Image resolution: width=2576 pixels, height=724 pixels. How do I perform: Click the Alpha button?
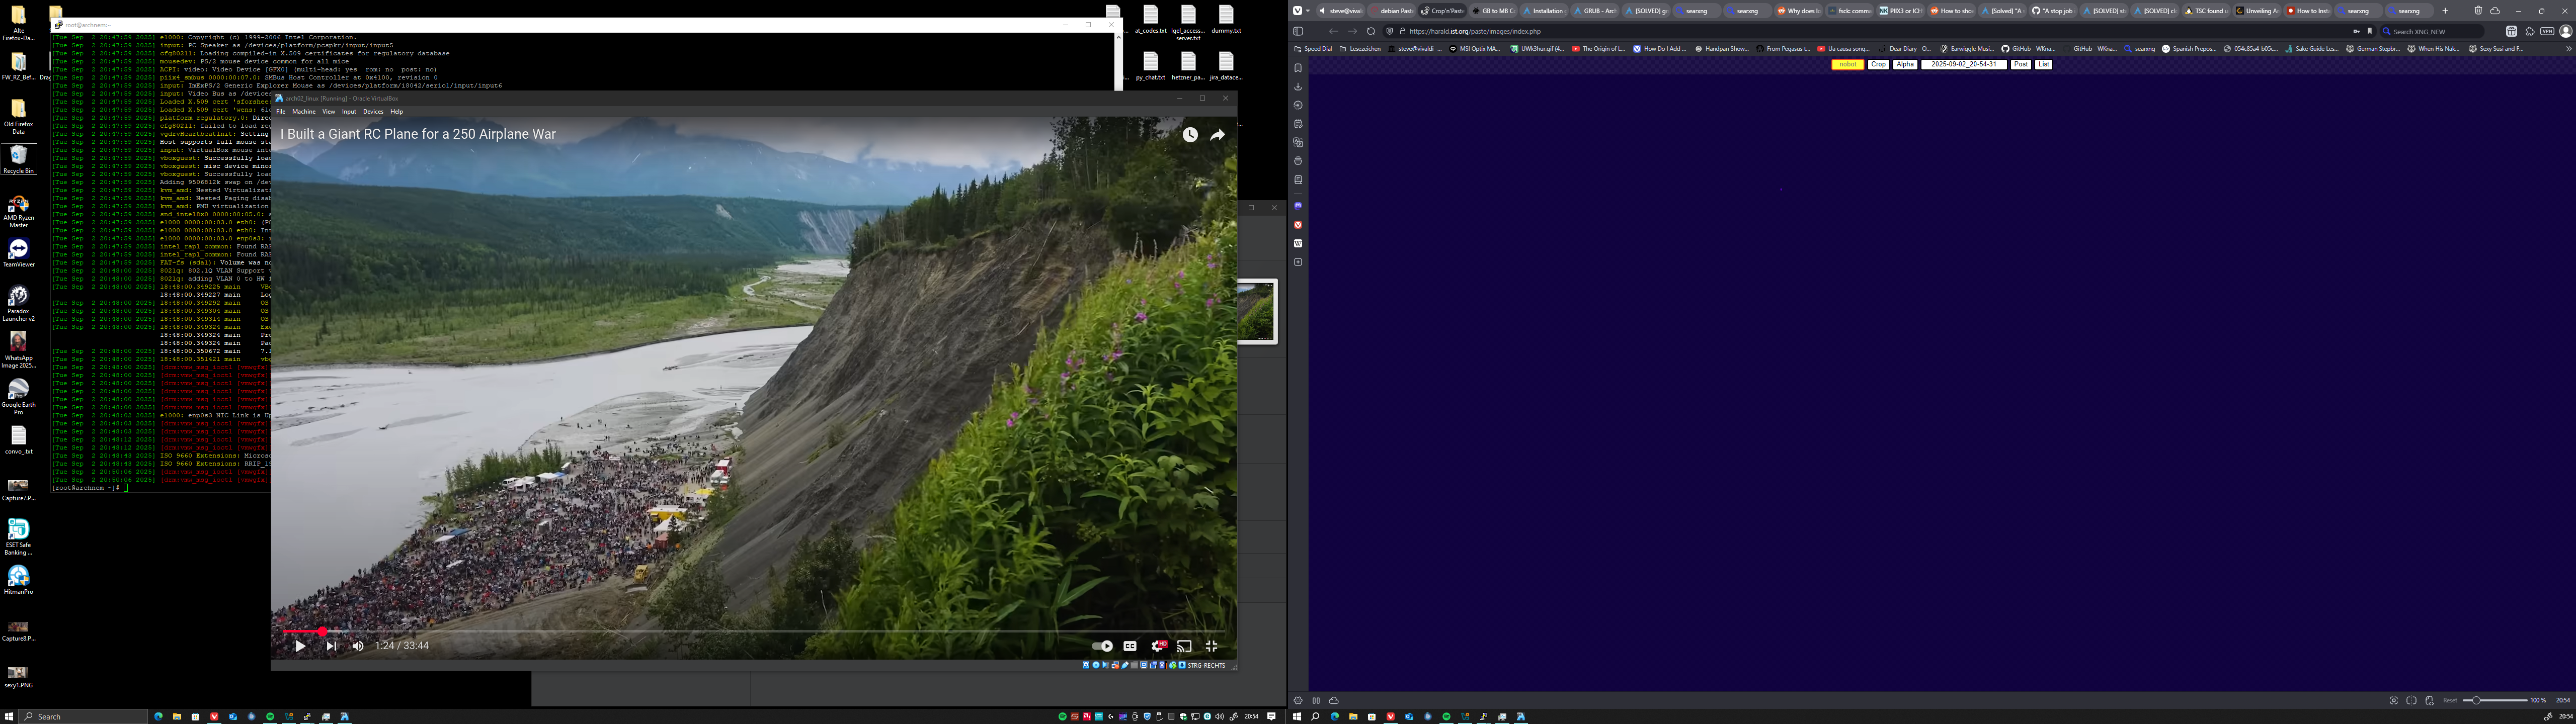point(1906,64)
